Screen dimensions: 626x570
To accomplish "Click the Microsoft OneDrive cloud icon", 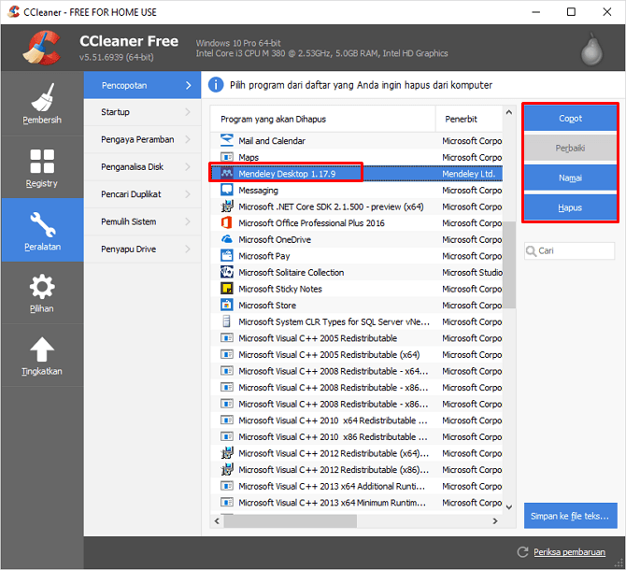I will (226, 239).
